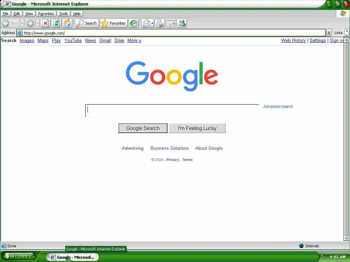Screen dimensions: 350x262
Task: Click Internet zone globe icon
Action: pyautogui.click(x=301, y=246)
